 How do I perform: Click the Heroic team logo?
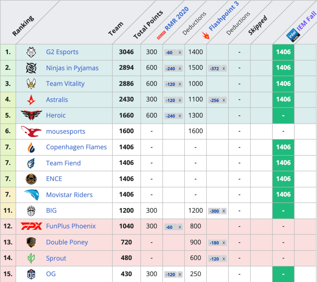tap(31, 115)
